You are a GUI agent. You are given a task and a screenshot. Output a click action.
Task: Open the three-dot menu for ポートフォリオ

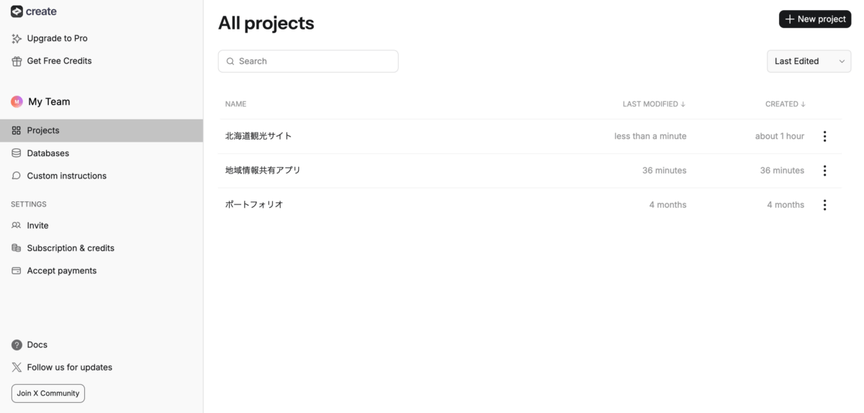tap(824, 205)
